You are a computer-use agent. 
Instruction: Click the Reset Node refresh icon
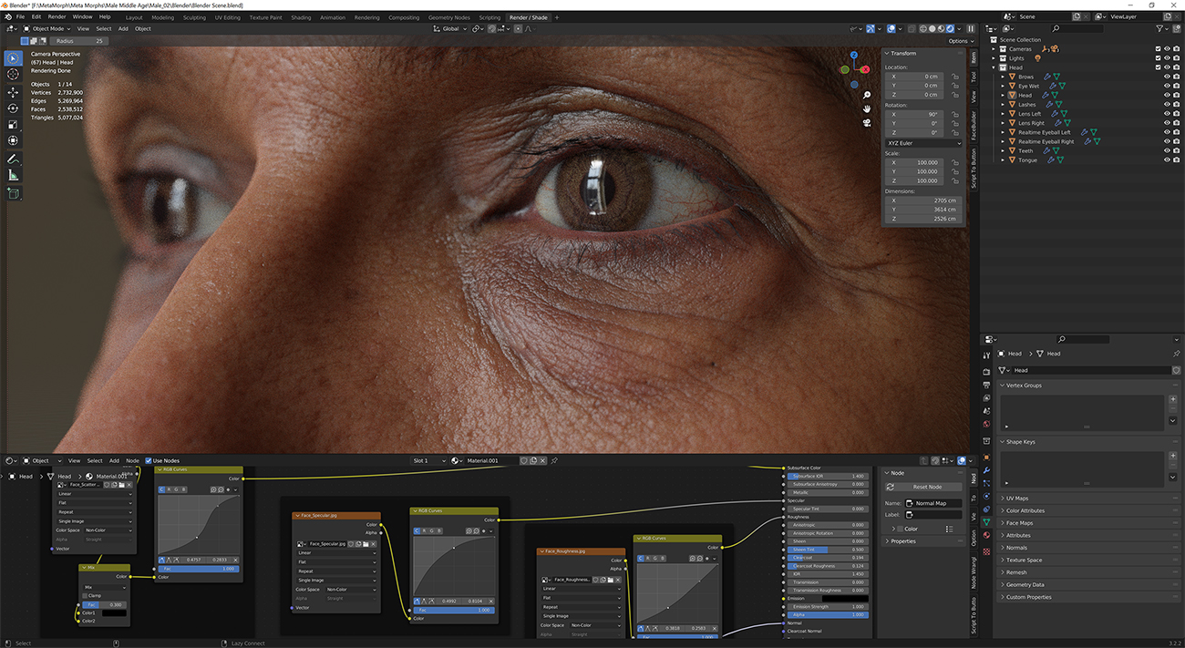(891, 487)
